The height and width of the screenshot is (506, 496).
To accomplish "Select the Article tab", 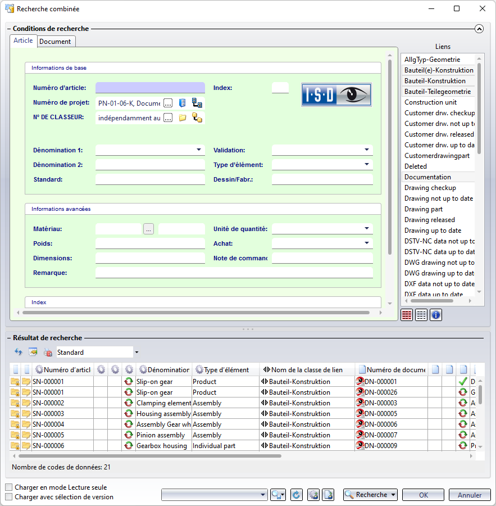I will tap(23, 41).
